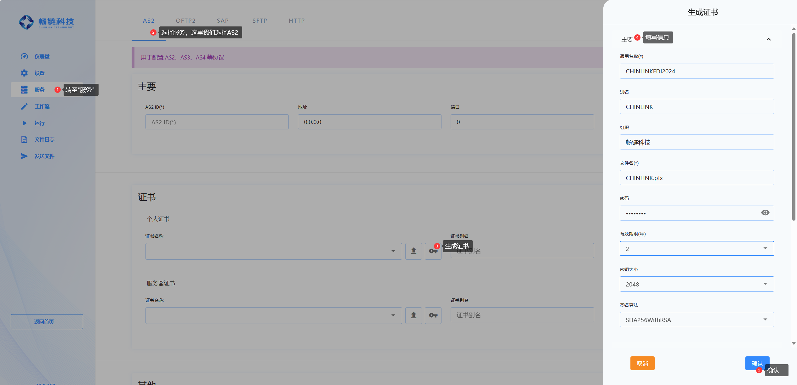This screenshot has width=797, height=385.
Task: Click the common name input field
Action: [697, 71]
